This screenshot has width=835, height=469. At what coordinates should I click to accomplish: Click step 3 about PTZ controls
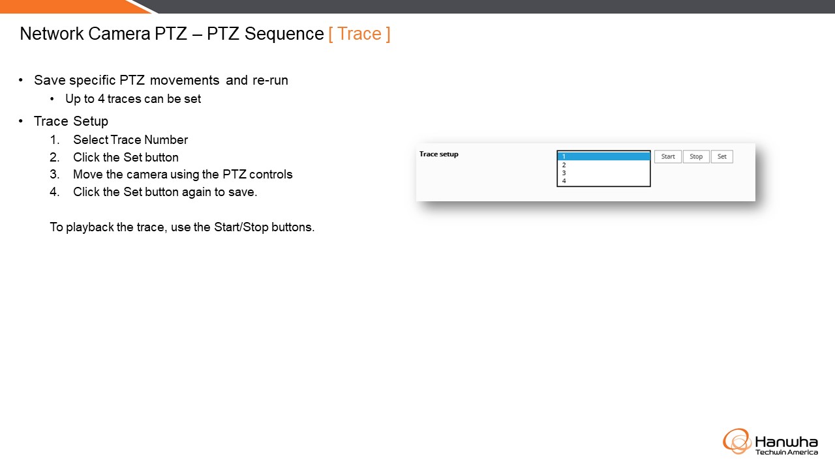click(x=183, y=175)
